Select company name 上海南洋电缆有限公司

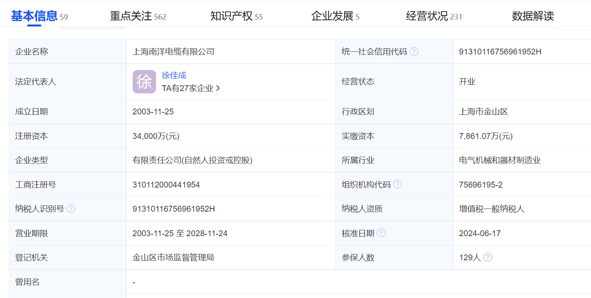tap(174, 51)
